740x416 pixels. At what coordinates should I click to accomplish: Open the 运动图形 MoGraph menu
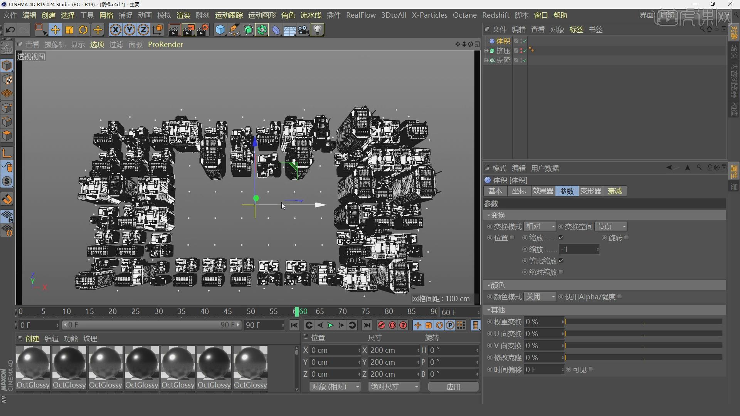262,15
